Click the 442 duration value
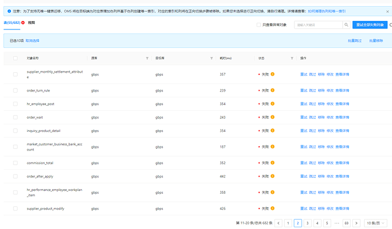The width and height of the screenshot is (392, 229). pos(223,176)
